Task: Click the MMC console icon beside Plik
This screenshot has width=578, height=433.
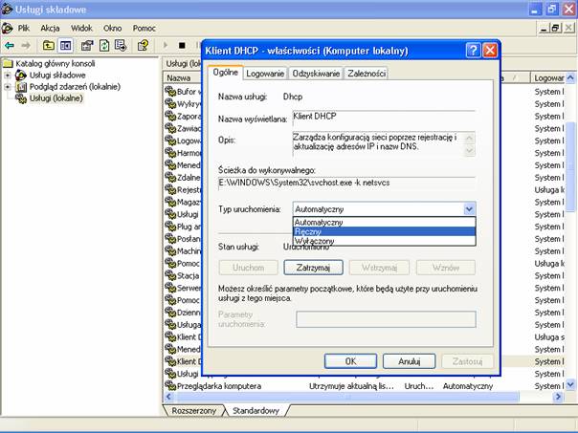Action: (8, 28)
